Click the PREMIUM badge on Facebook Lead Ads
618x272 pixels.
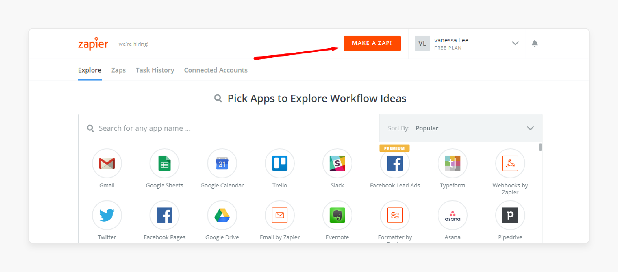[394, 148]
